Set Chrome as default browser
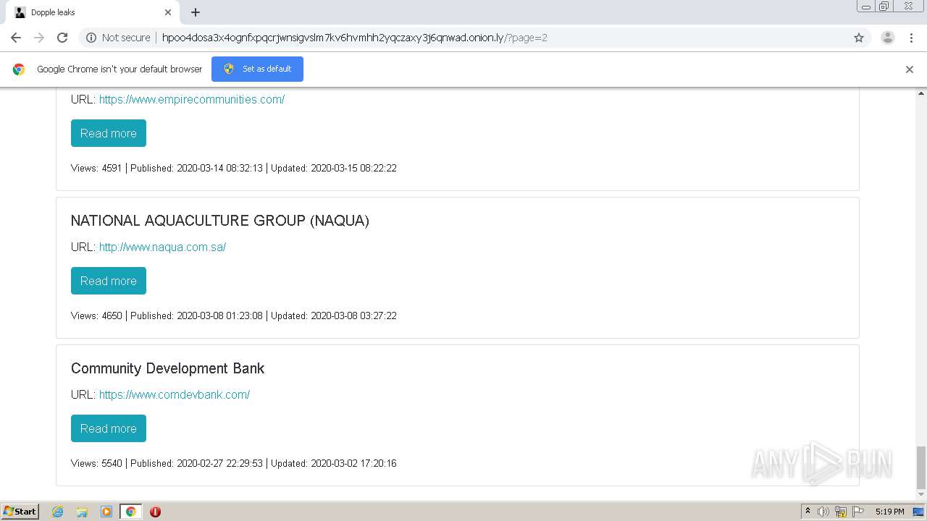Screen dimensions: 927x521 [x=257, y=69]
